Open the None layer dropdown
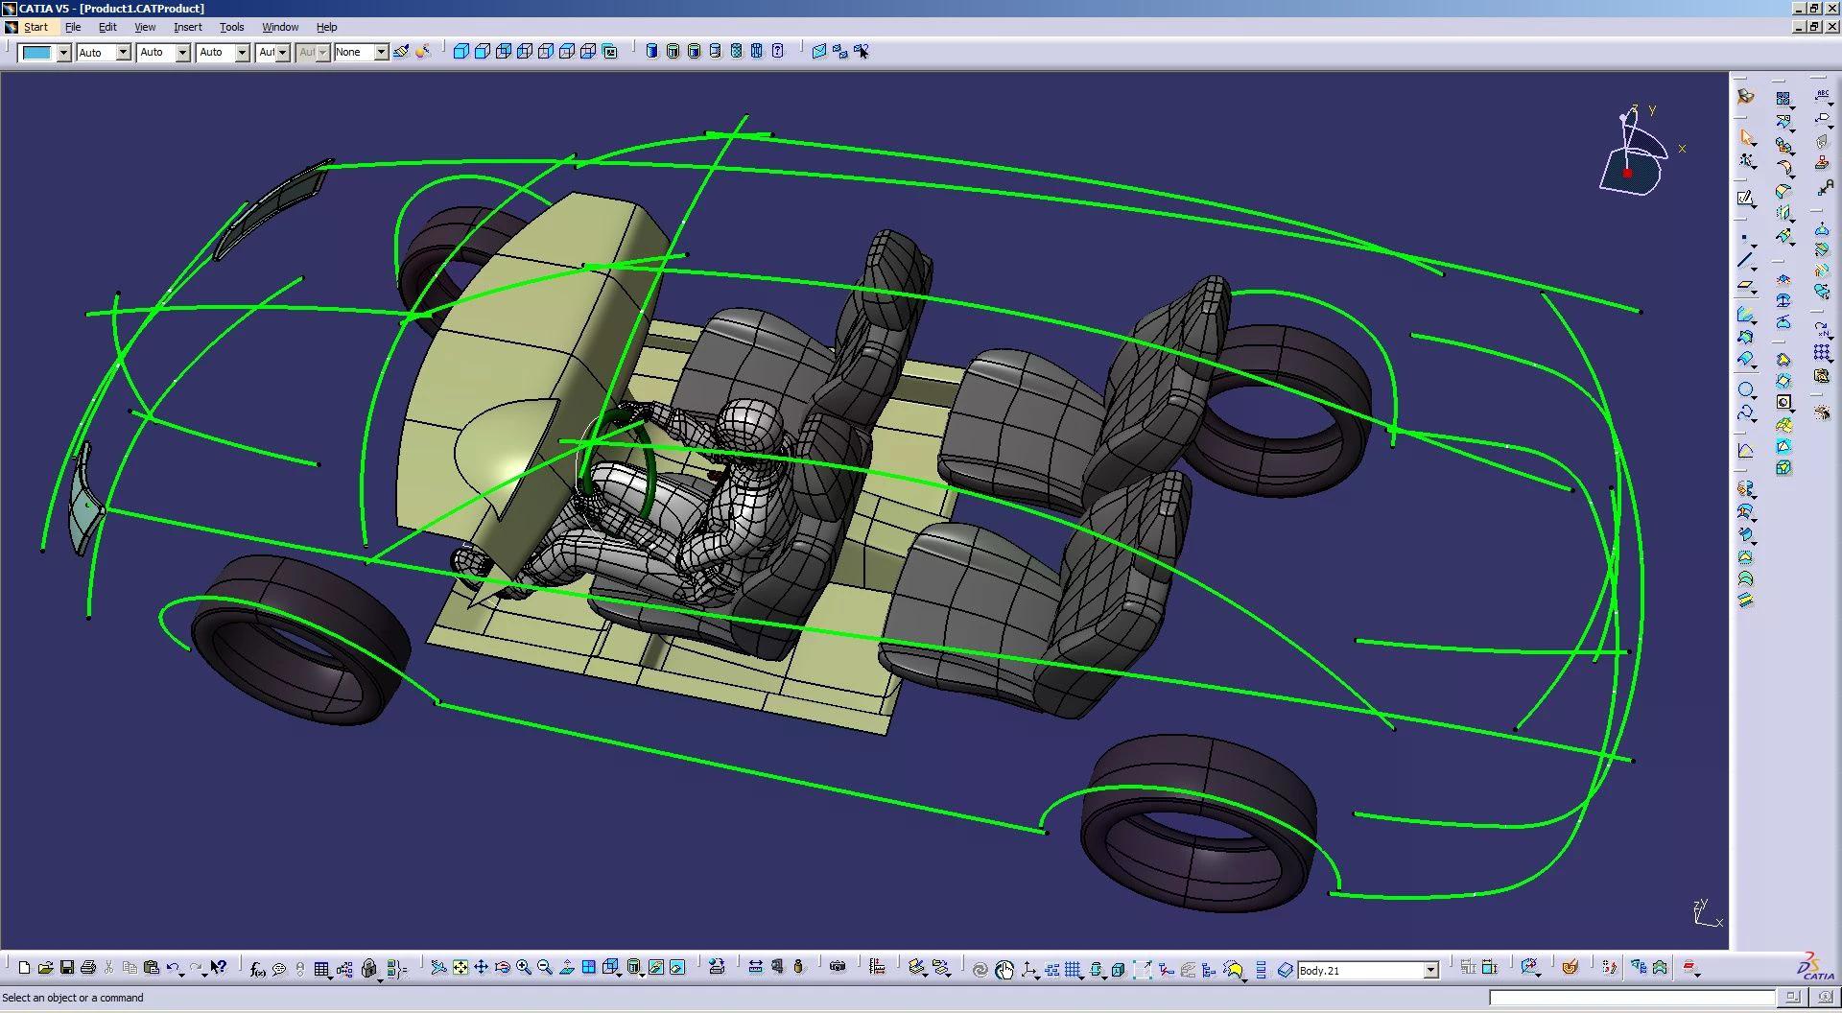Viewport: 1842px width, 1013px height. coord(381,53)
